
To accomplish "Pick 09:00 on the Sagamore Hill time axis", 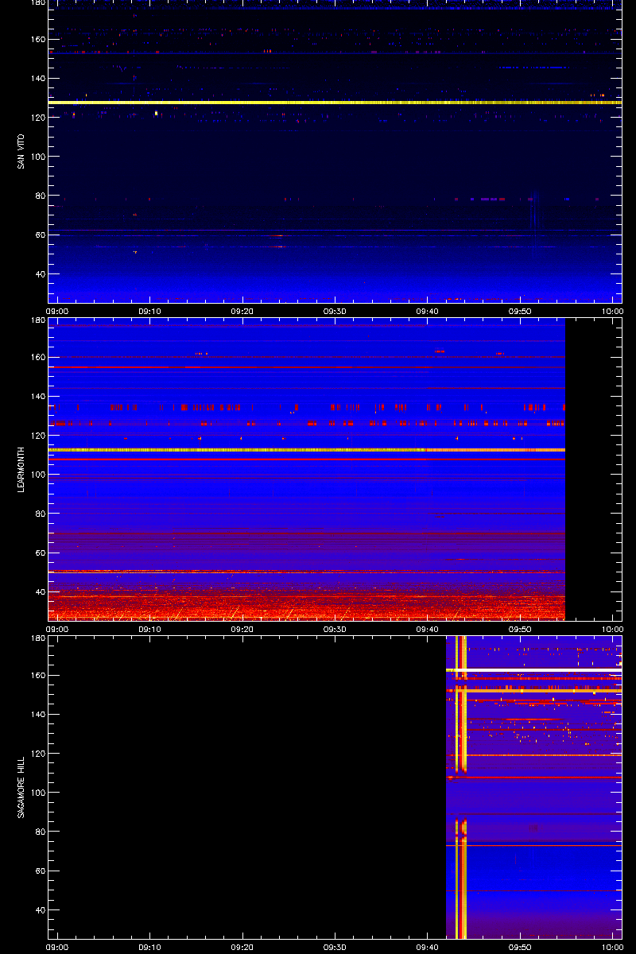I will [57, 947].
